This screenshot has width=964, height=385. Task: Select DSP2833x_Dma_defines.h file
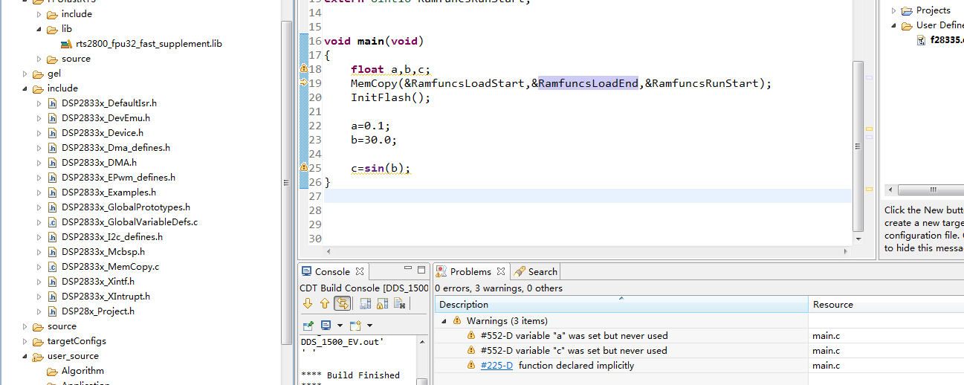[116, 148]
